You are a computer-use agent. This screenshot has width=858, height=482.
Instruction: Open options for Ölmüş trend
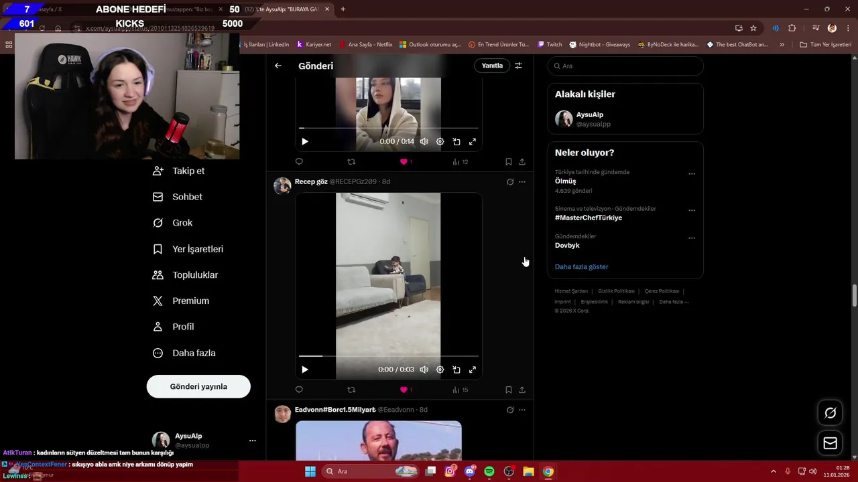tap(692, 173)
